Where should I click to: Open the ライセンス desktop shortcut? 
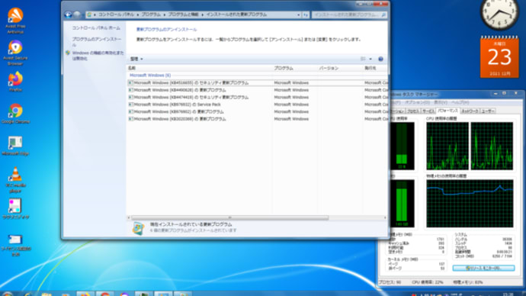pyautogui.click(x=15, y=246)
